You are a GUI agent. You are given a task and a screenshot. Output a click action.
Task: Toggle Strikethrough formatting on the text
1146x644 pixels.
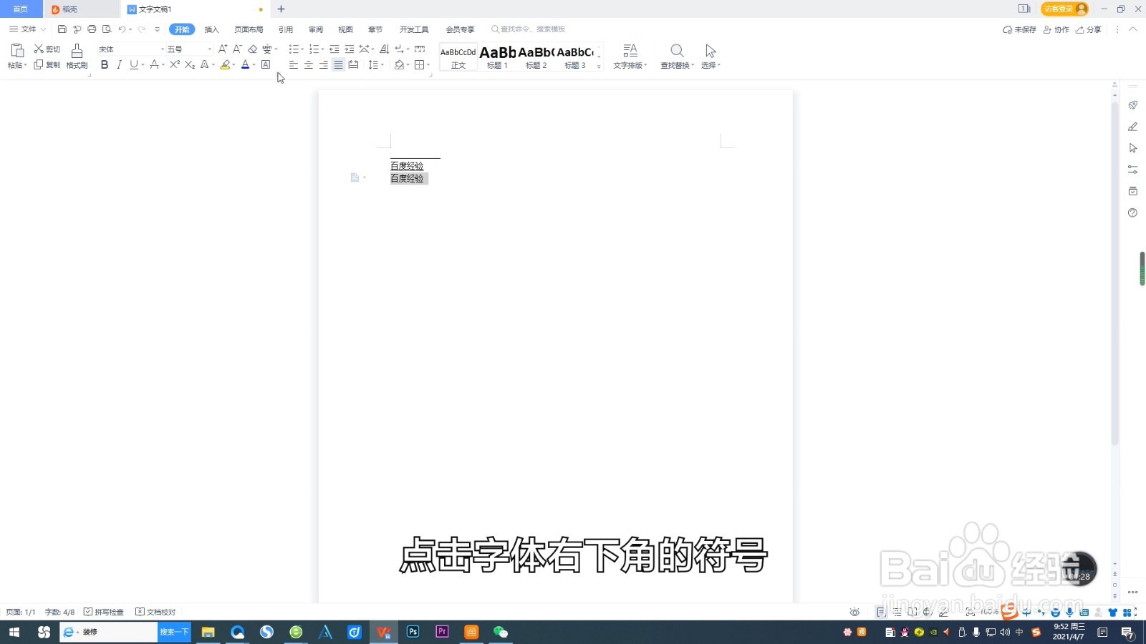pyautogui.click(x=153, y=64)
